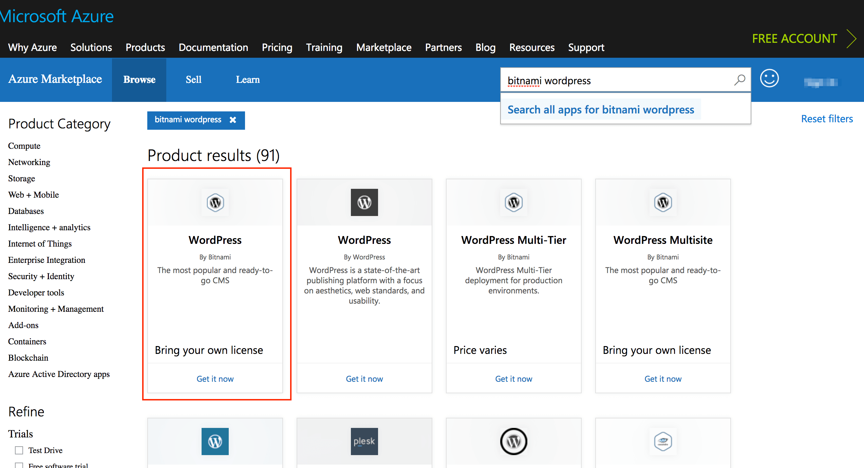
Task: Go to Documentation
Action: point(213,48)
